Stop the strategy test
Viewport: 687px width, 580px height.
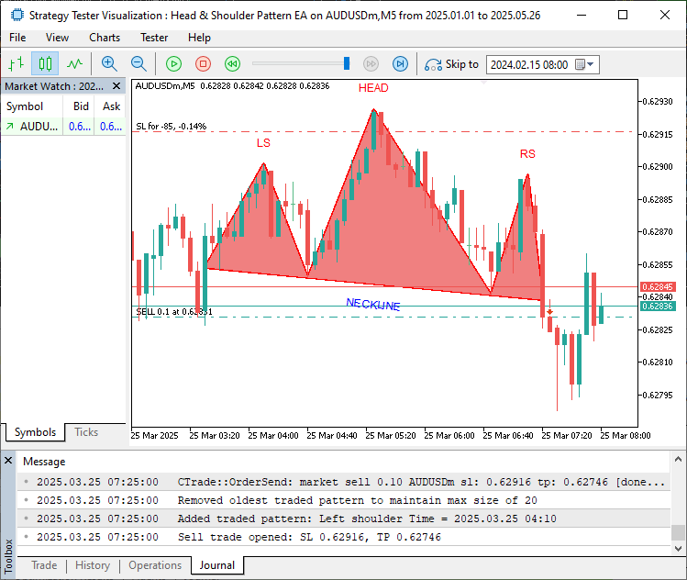coord(204,63)
